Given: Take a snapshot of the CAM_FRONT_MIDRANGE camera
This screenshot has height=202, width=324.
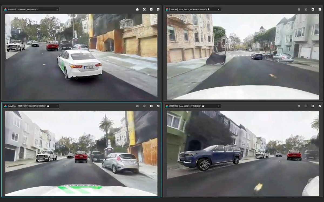Looking at the screenshot, I should point(137,106).
